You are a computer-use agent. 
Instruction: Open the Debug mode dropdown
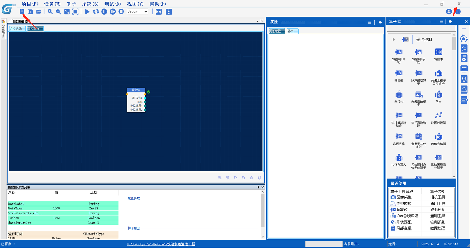(x=146, y=12)
